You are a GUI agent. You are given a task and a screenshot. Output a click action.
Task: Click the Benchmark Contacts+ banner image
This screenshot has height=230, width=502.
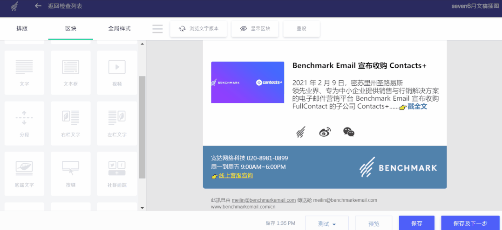click(x=247, y=82)
